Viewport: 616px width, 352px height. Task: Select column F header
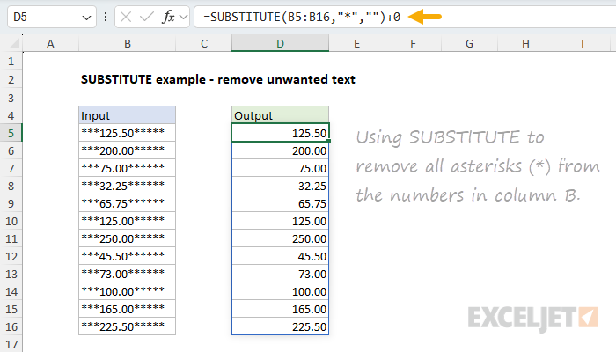pos(413,44)
